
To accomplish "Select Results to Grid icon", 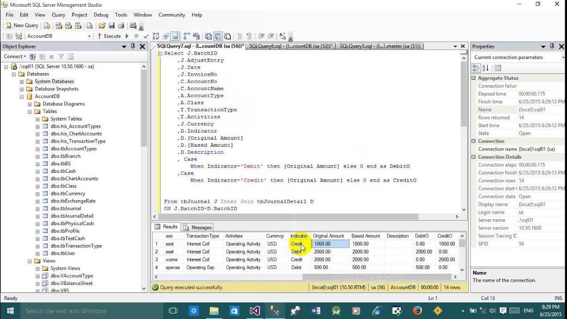I will [x=218, y=36].
